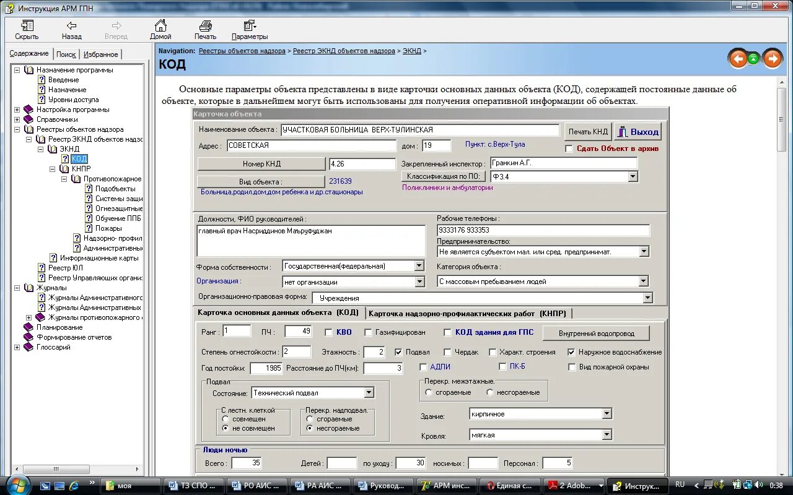
Task: Select 'сгораемые' under Перекр. межэтажные
Action: (x=429, y=392)
